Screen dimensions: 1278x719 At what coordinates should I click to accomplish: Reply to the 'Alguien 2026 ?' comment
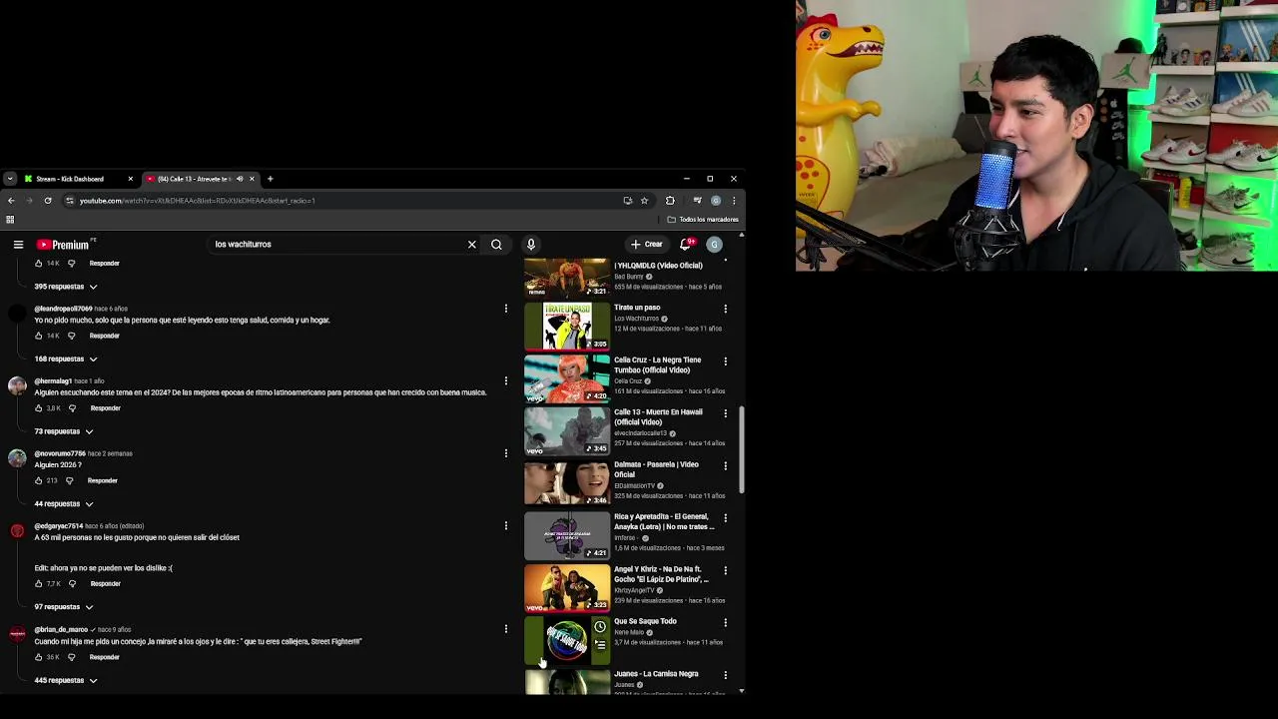103,480
